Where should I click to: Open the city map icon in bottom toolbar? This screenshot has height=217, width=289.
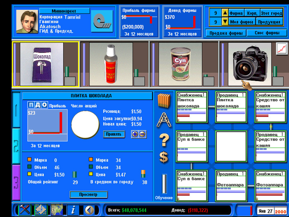click(57, 209)
